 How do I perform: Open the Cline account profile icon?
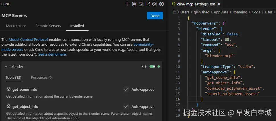click(155, 4)
